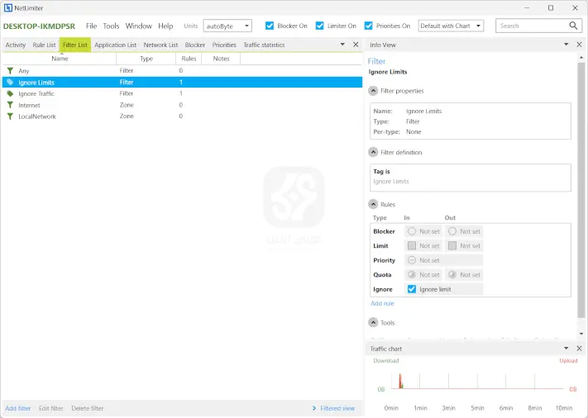Image resolution: width=588 pixels, height=418 pixels.
Task: Toggle the Blocker On checkbox
Action: pos(270,26)
